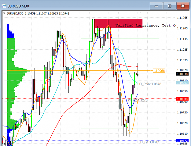
Task: Click the 1.11085 price scale value
Action: coord(182,50)
